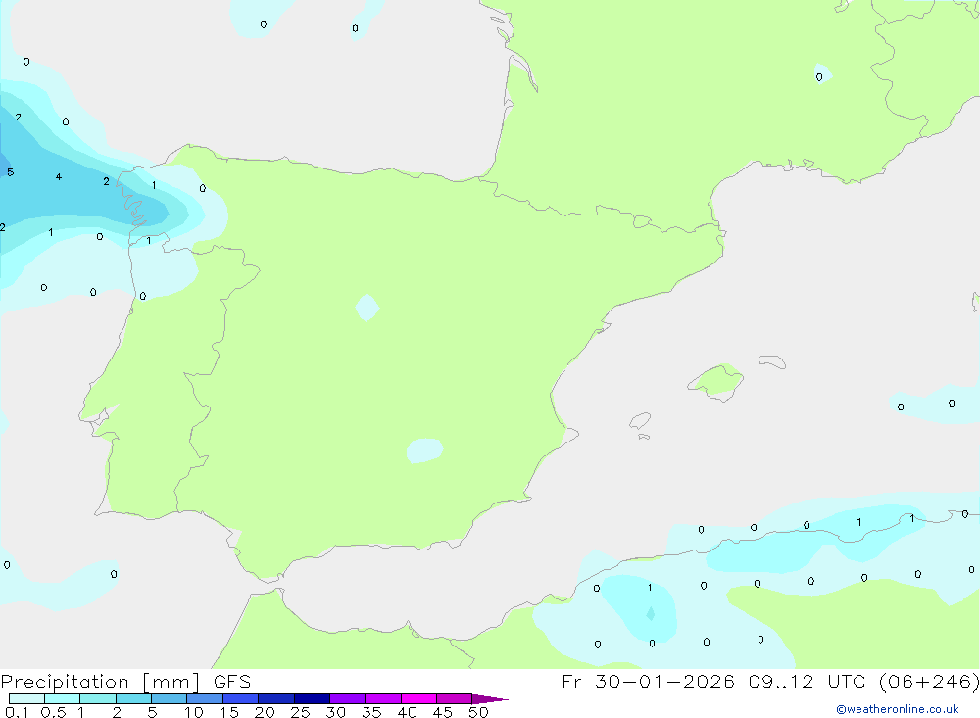Choose the 40–45 mm magenta legend swatch

(x=418, y=698)
